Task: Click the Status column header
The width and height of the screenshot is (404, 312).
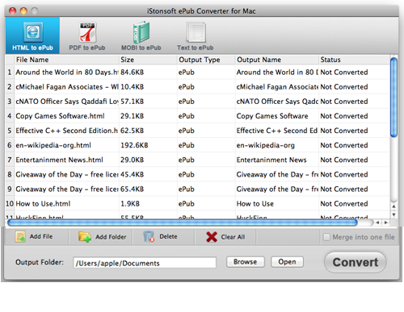Action: [354, 60]
